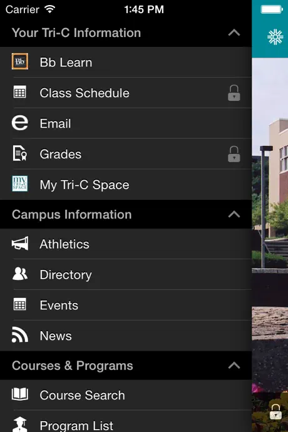Tap the Carrier label in status bar
288x432 pixels.
23,9
